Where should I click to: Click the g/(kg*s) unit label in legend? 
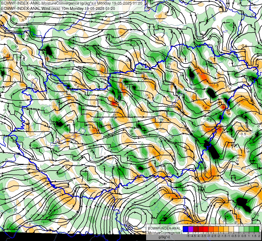click(x=164, y=237)
